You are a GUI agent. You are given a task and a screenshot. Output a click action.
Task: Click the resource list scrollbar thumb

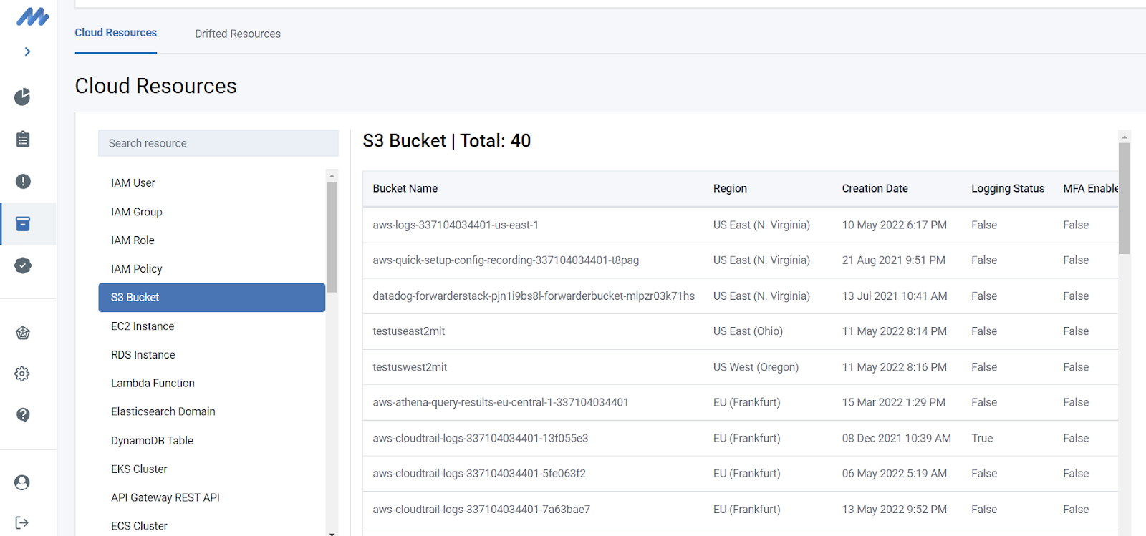coord(332,236)
